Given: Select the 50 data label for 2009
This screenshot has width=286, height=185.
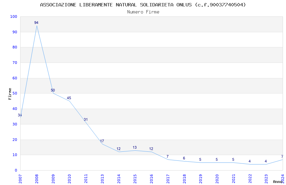Looking at the screenshot, I should 53,90.
